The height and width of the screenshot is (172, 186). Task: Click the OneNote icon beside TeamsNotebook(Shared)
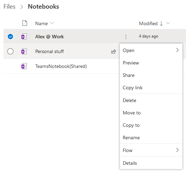(x=24, y=66)
